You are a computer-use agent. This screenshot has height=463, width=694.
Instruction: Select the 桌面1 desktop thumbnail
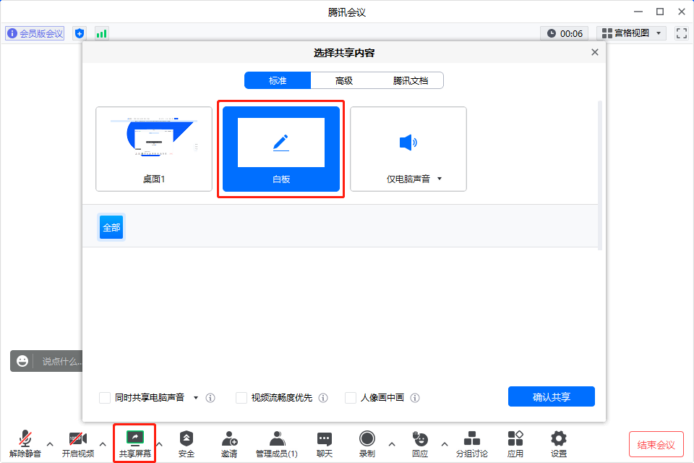click(154, 149)
